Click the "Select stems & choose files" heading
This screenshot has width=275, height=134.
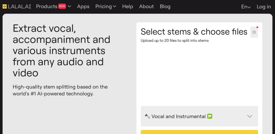[194, 32]
